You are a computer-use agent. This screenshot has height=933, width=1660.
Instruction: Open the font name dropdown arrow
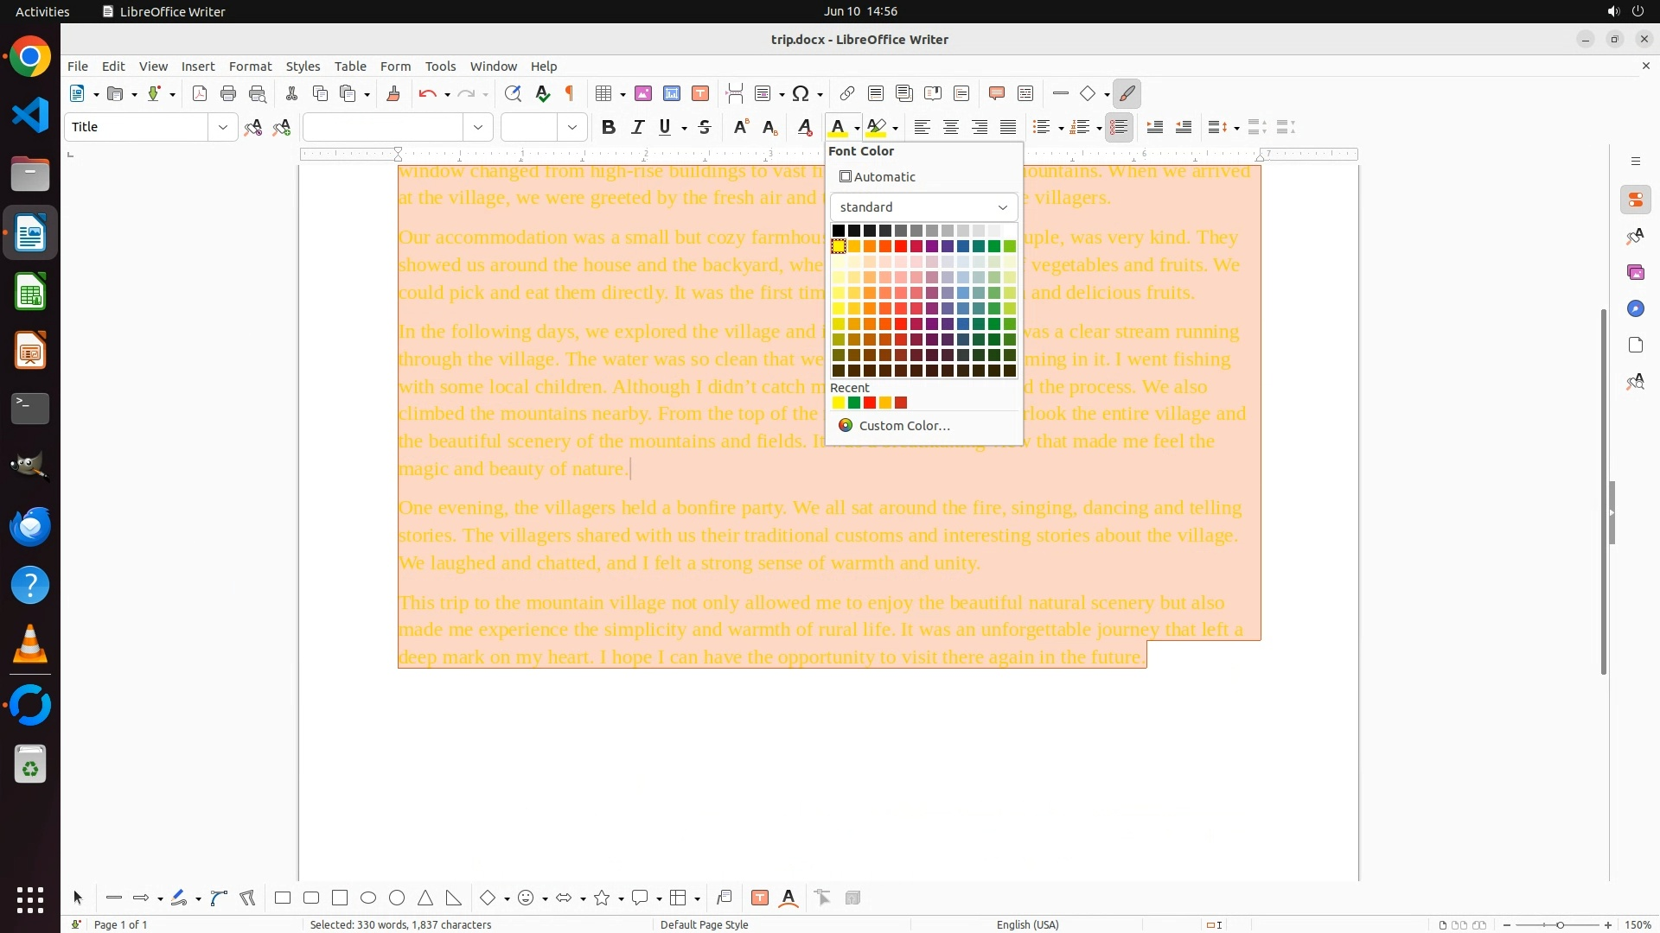[477, 127]
